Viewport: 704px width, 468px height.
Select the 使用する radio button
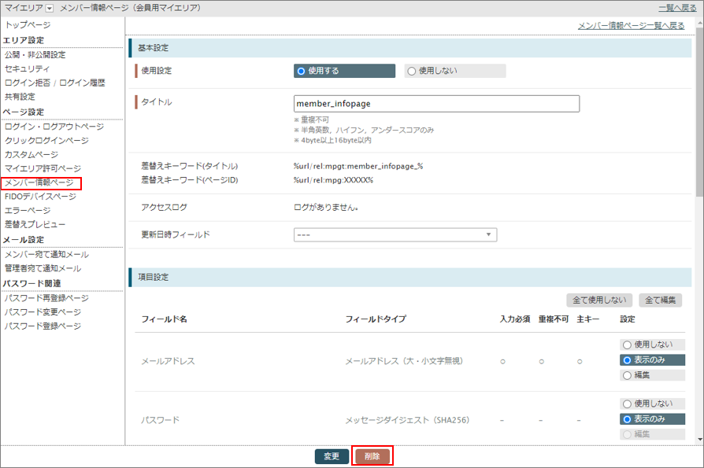click(301, 70)
